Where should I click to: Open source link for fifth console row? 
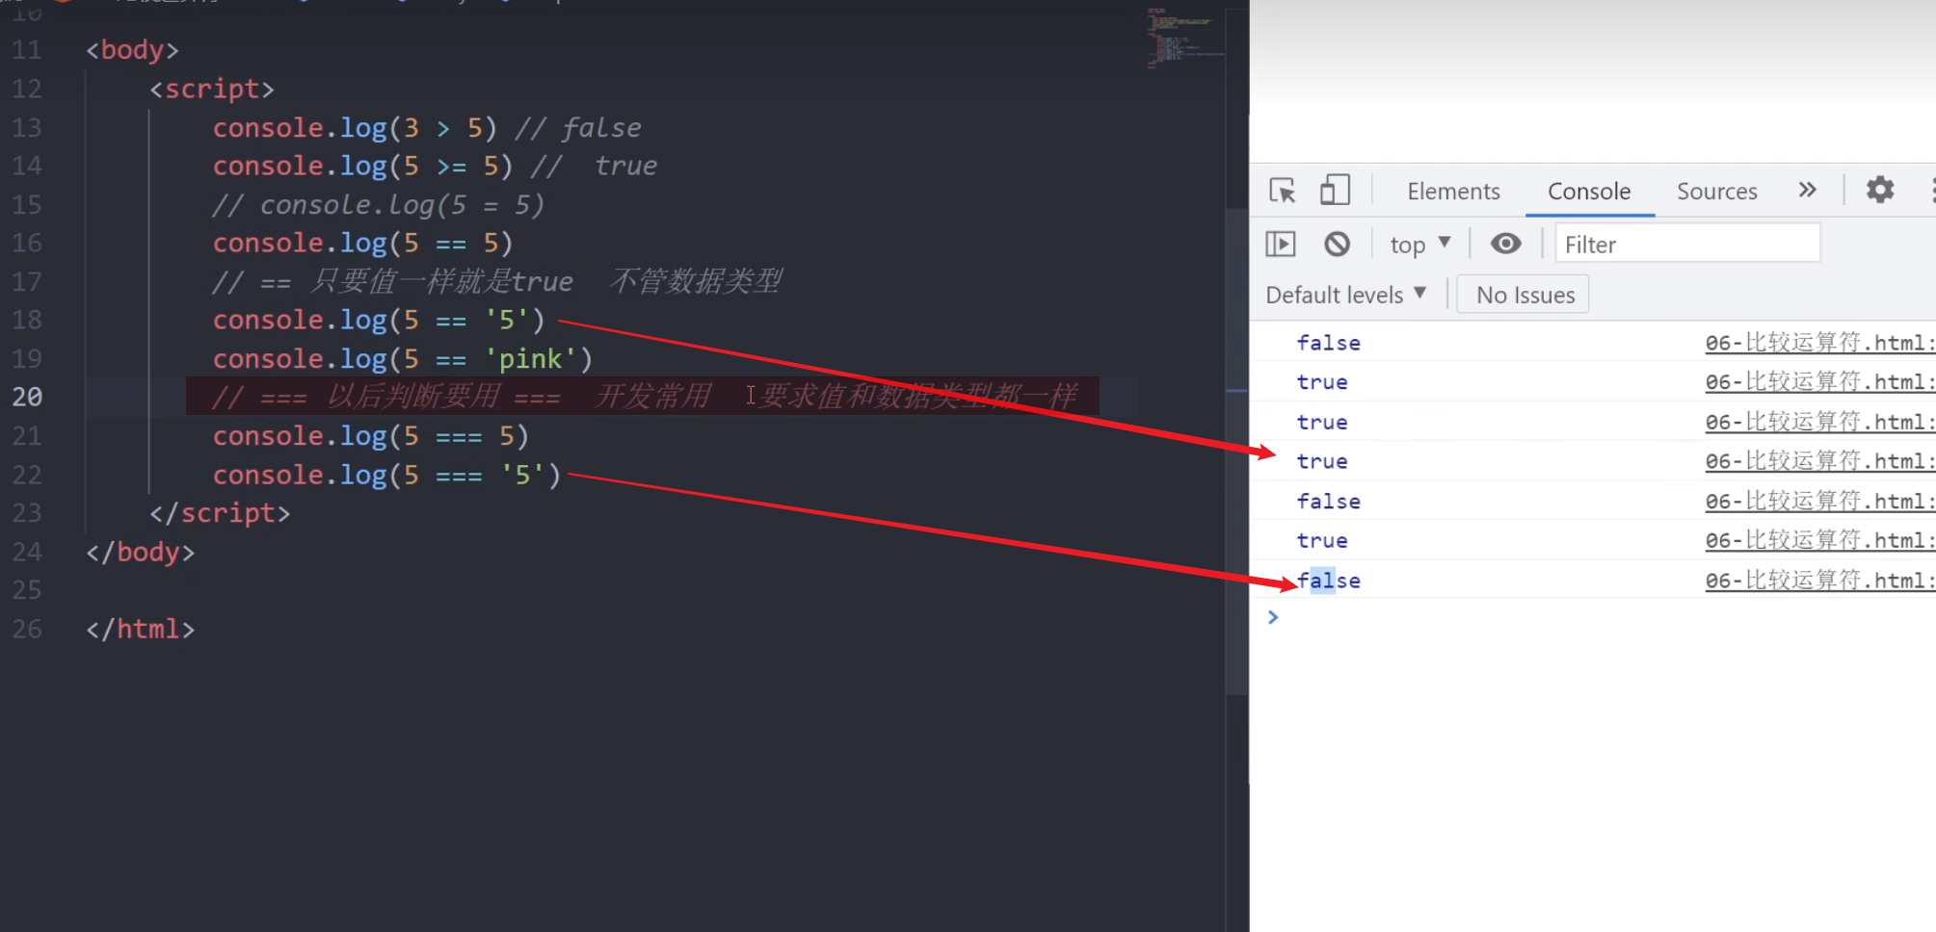[1819, 501]
